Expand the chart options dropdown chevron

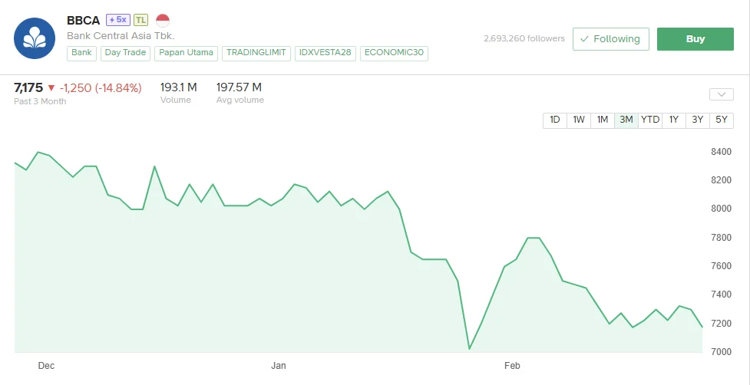(722, 94)
